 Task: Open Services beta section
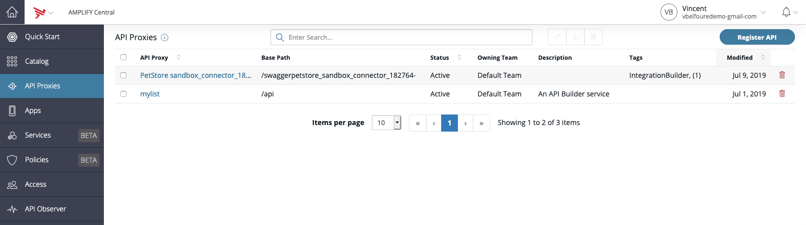pos(52,135)
